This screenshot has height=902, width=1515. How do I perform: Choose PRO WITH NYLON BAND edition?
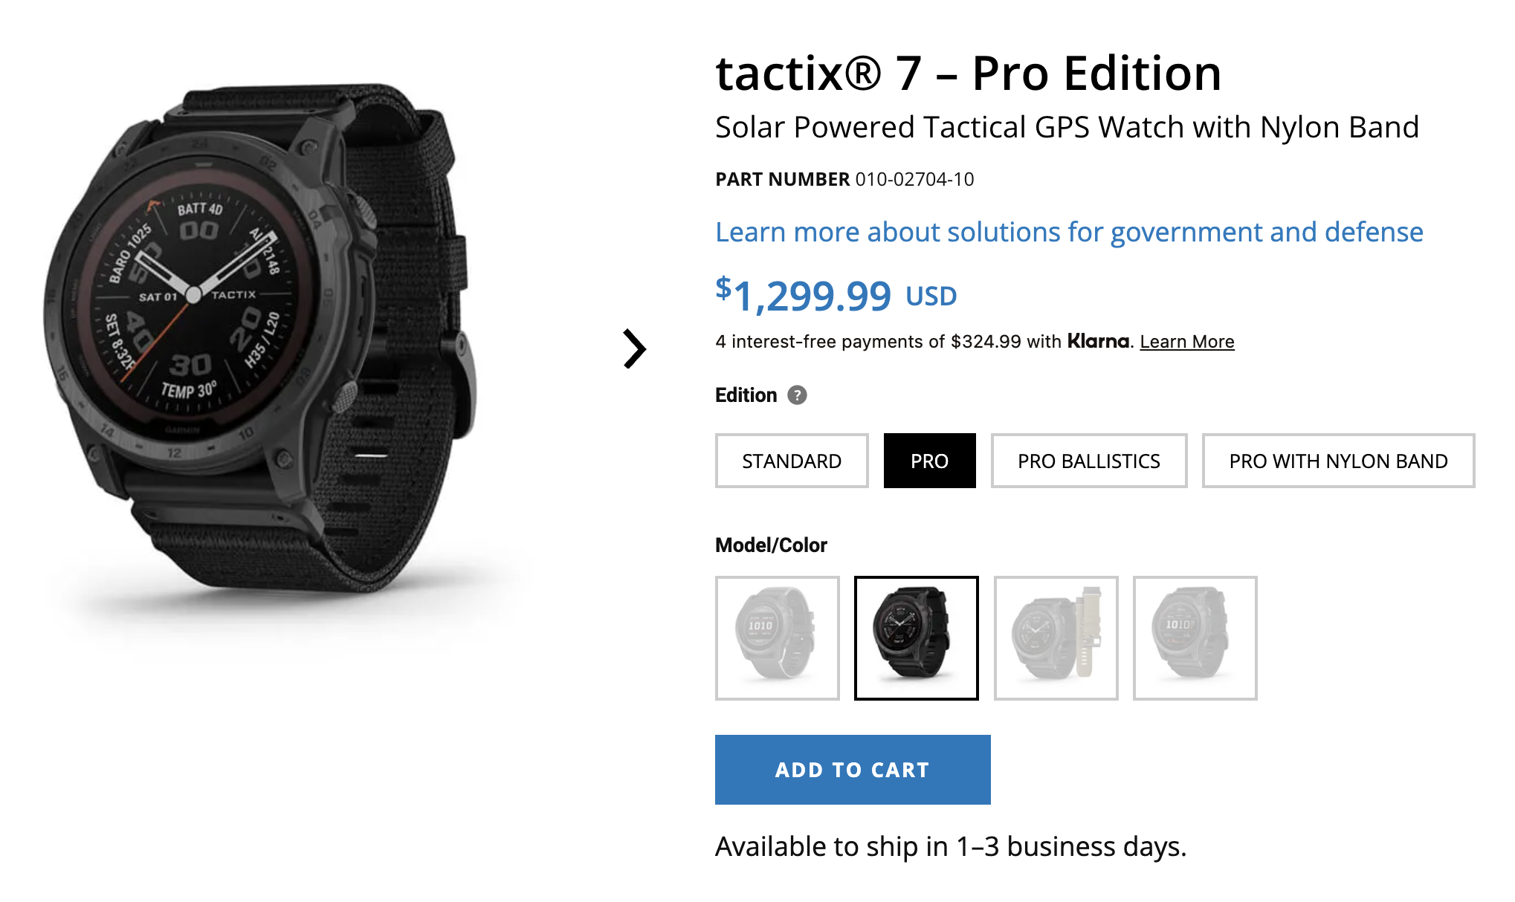coord(1338,461)
